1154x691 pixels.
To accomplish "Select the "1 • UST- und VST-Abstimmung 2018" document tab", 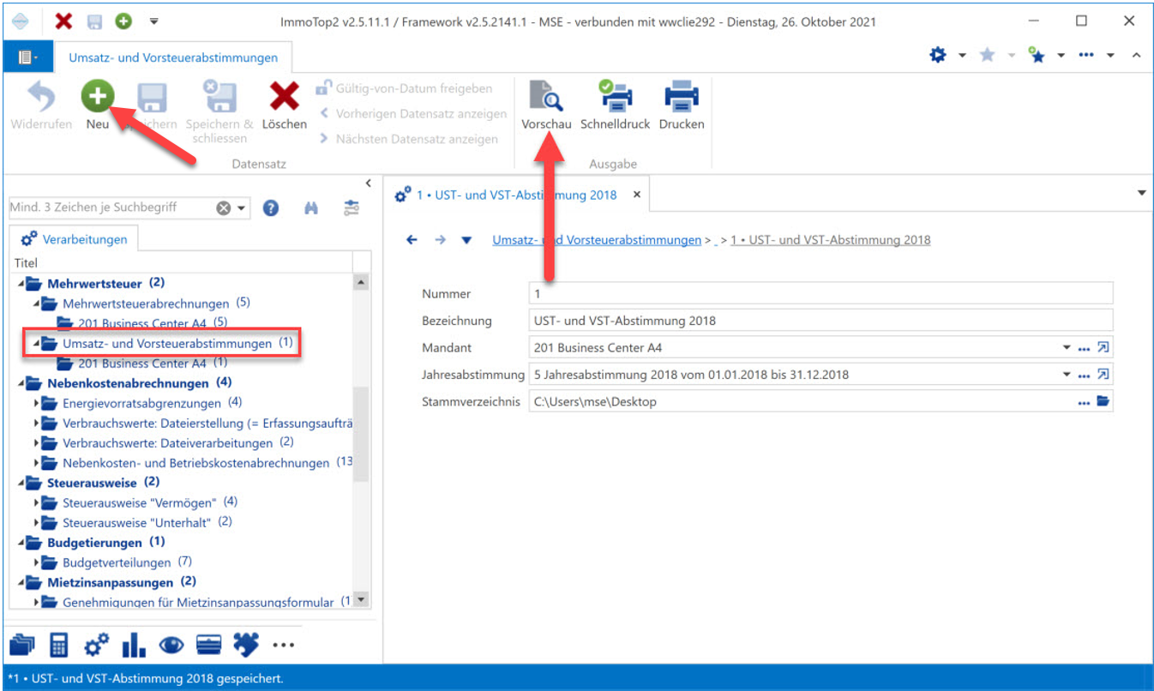I will 517,195.
